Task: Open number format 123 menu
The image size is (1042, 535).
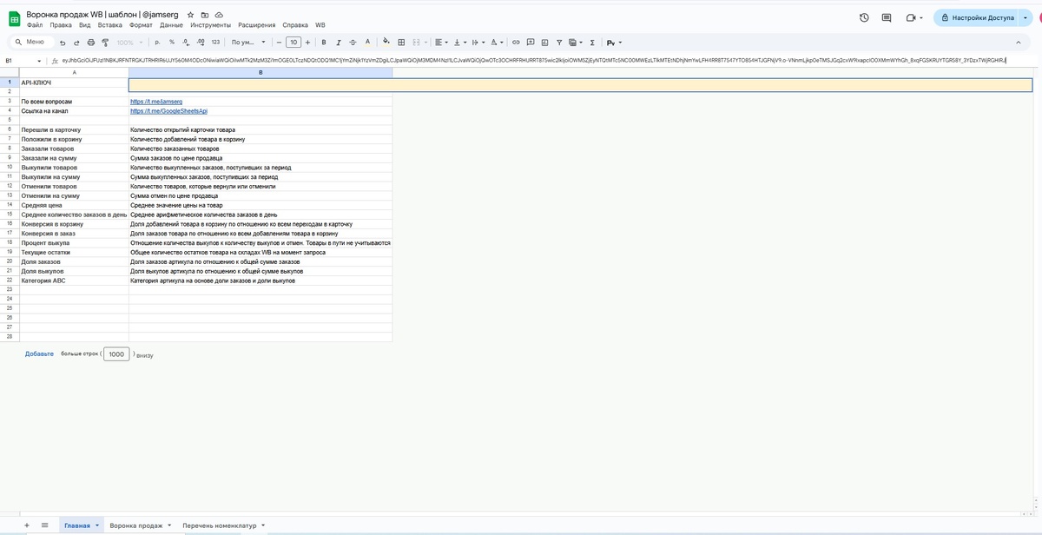Action: click(215, 42)
